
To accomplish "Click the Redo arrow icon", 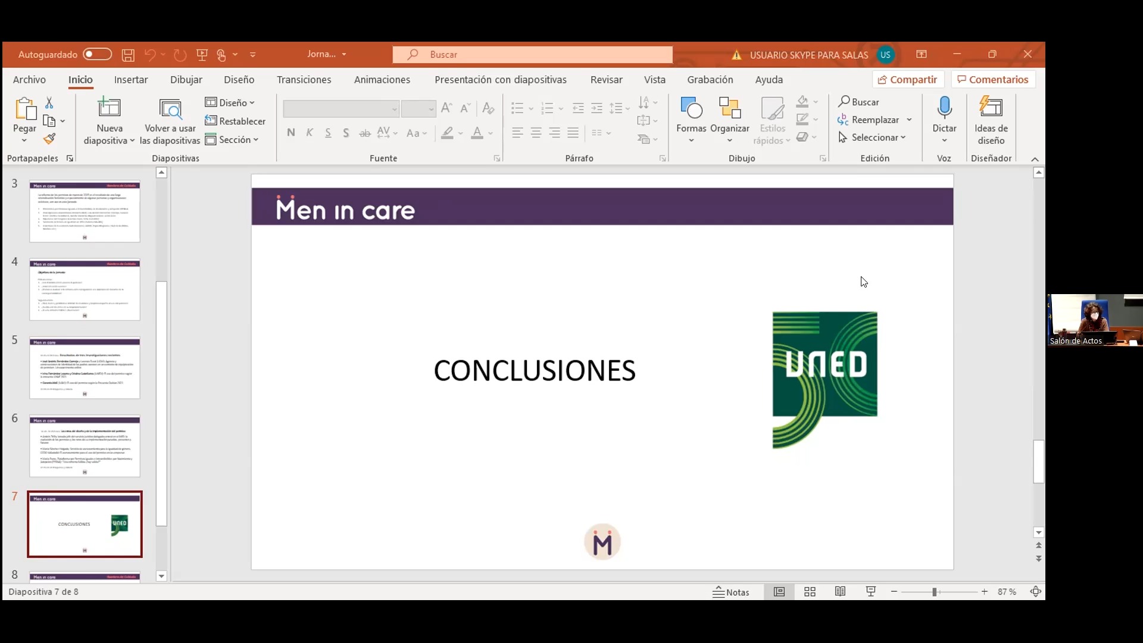I will [180, 55].
